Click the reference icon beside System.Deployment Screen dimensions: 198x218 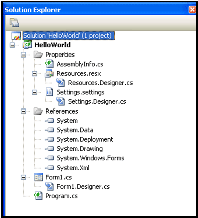pyautogui.click(x=50, y=139)
